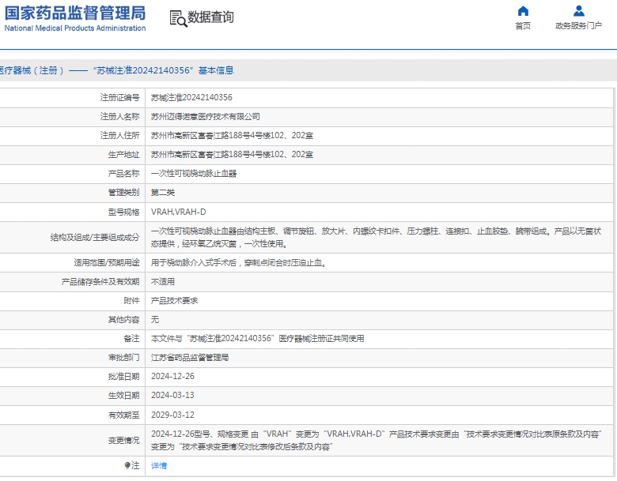Open the 首页 home icon
This screenshot has height=481, width=617.
523,10
